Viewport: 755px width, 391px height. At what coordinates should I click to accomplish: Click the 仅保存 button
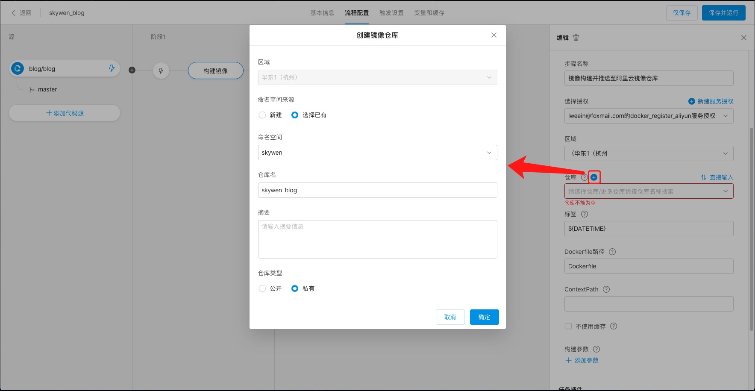(x=682, y=13)
